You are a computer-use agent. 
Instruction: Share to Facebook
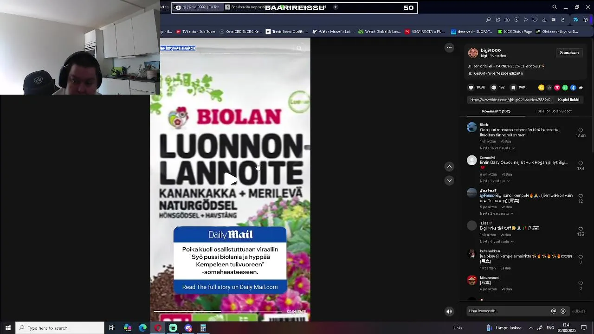click(573, 88)
